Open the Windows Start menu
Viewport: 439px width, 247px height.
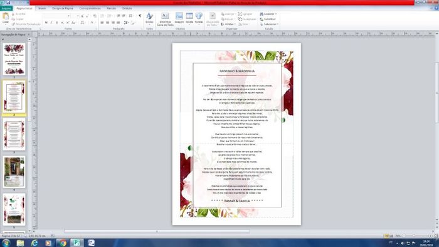click(6, 243)
